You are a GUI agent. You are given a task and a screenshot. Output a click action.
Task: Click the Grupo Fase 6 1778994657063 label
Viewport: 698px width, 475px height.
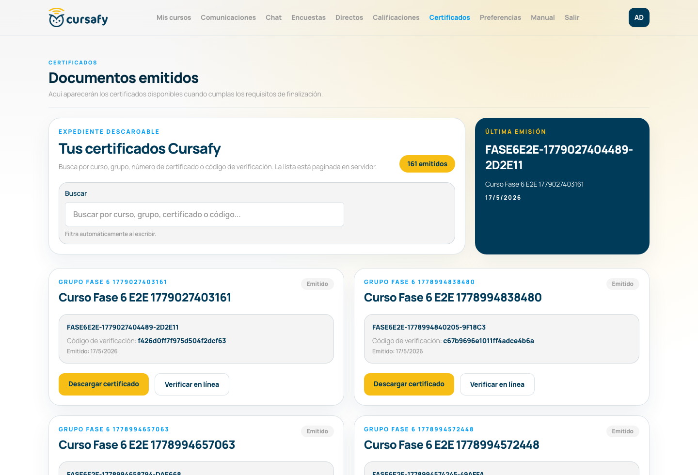point(114,429)
